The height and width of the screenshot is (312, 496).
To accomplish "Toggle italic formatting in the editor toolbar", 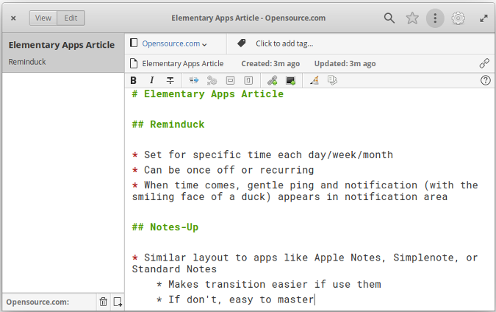I will [151, 80].
